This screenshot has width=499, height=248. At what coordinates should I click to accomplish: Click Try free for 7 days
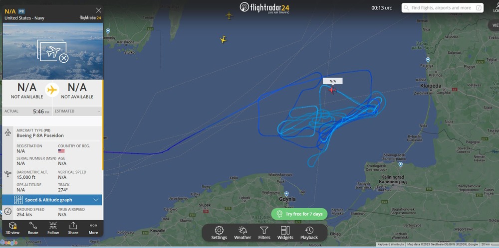tap(299, 214)
